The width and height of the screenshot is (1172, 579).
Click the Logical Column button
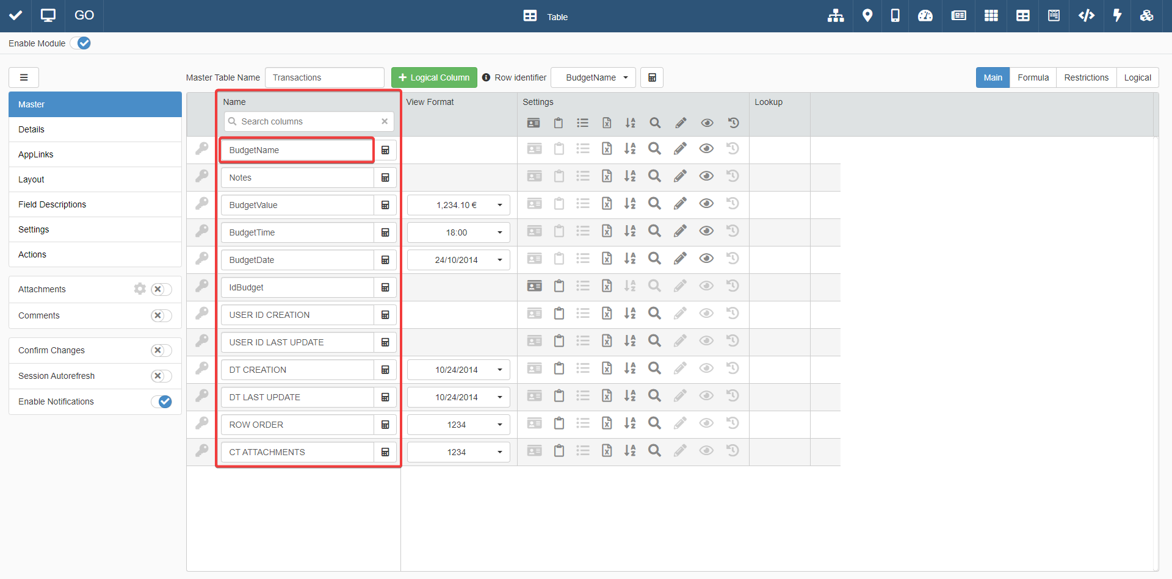point(434,77)
